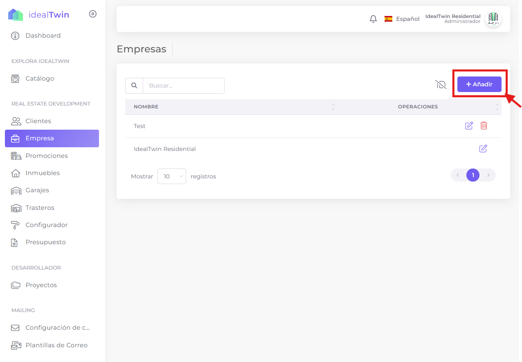The width and height of the screenshot is (522, 362).
Task: Go to pagination page 1
Action: [x=473, y=175]
